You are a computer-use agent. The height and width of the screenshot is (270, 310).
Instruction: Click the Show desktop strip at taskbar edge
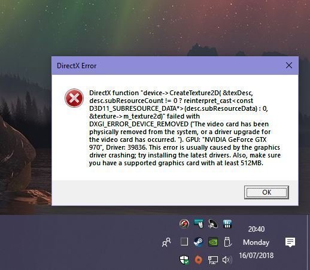pyautogui.click(x=308, y=242)
